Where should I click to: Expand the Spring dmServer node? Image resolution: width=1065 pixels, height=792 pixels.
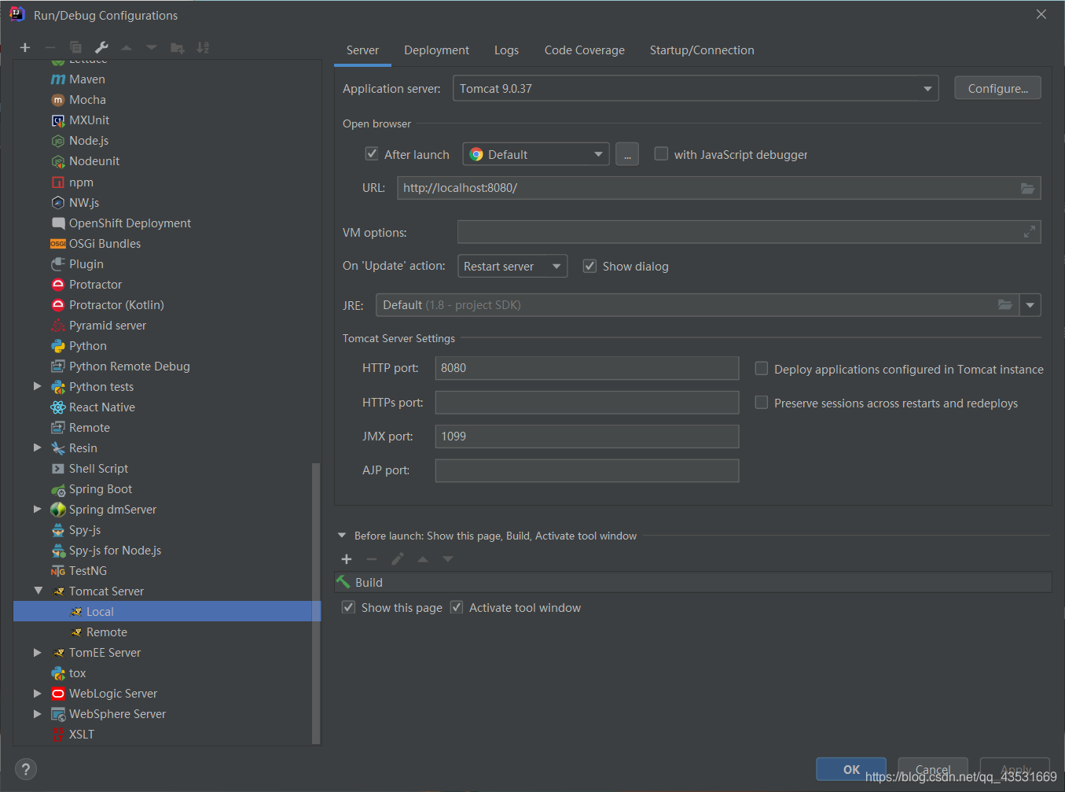(37, 509)
